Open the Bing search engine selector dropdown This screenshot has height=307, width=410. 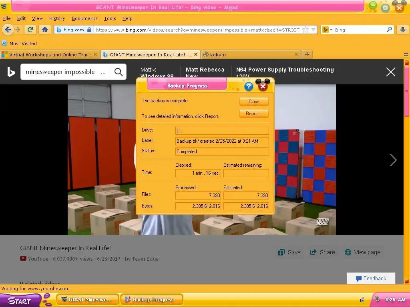pos(327,30)
